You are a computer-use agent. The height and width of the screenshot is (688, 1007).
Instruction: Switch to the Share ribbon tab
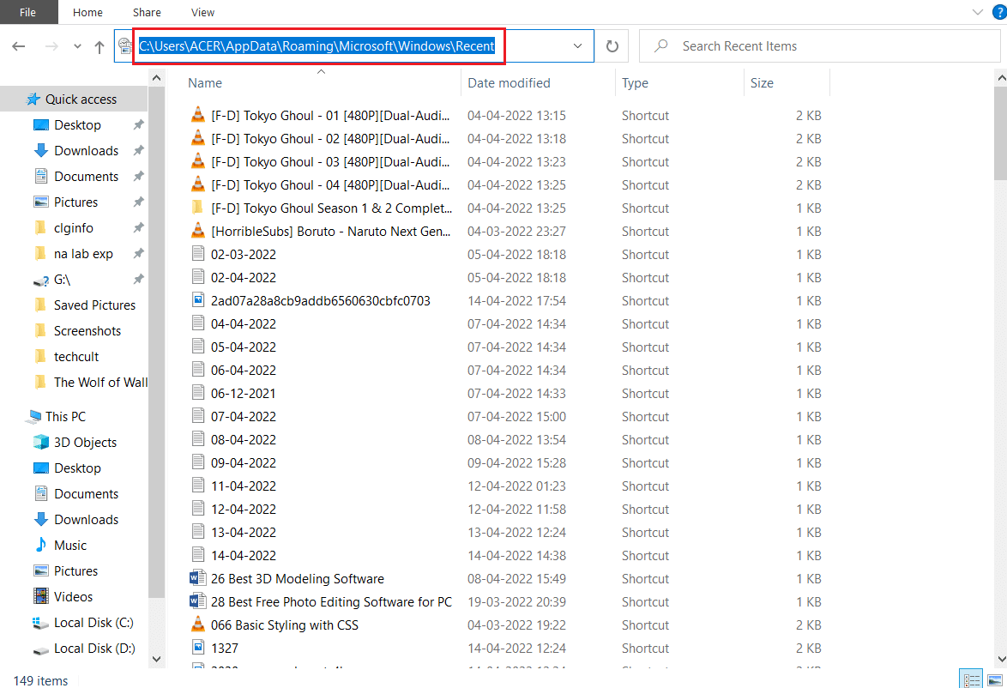pyautogui.click(x=147, y=12)
